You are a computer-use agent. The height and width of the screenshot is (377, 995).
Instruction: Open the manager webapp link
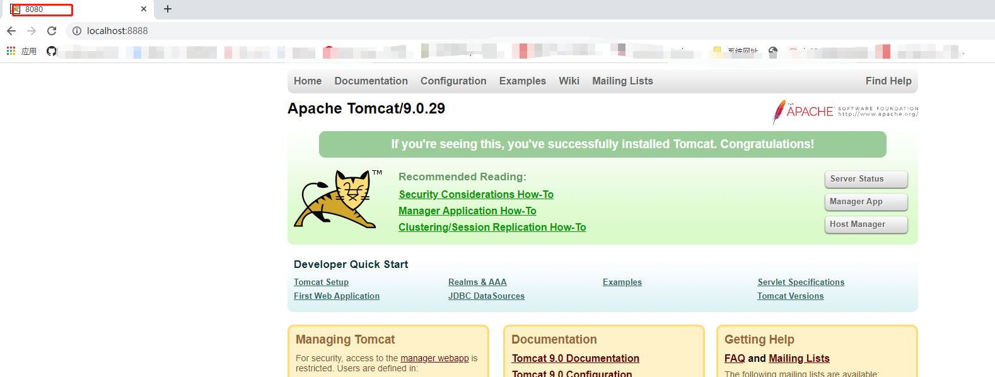[434, 358]
